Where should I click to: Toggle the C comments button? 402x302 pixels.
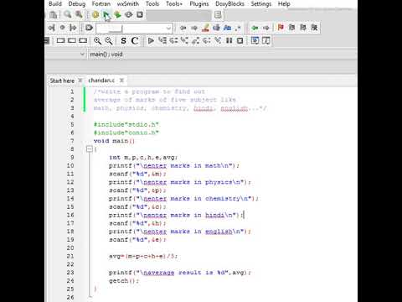135,41
